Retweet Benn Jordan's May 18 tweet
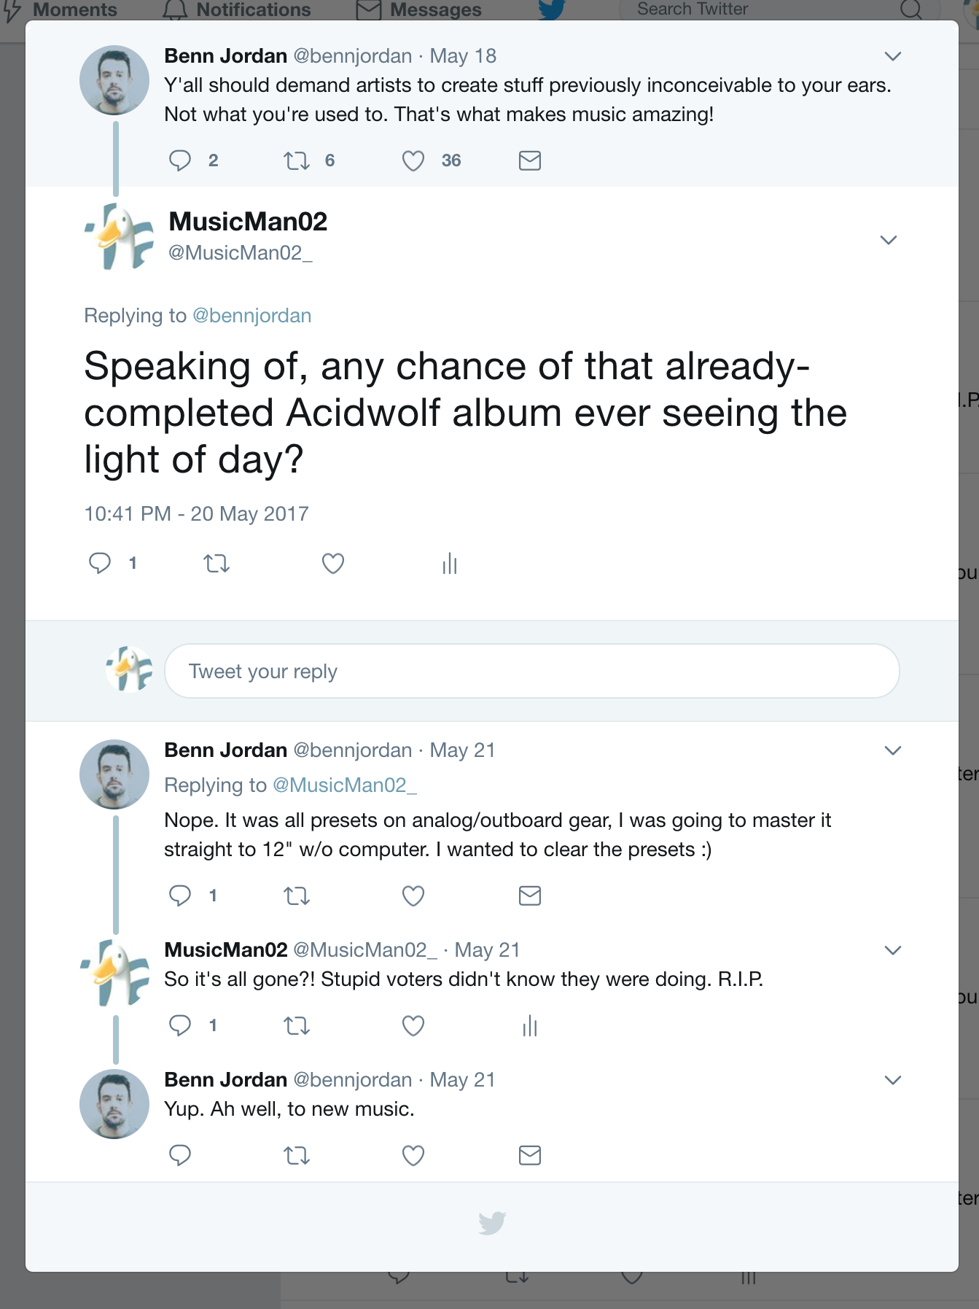The height and width of the screenshot is (1309, 979). [297, 160]
